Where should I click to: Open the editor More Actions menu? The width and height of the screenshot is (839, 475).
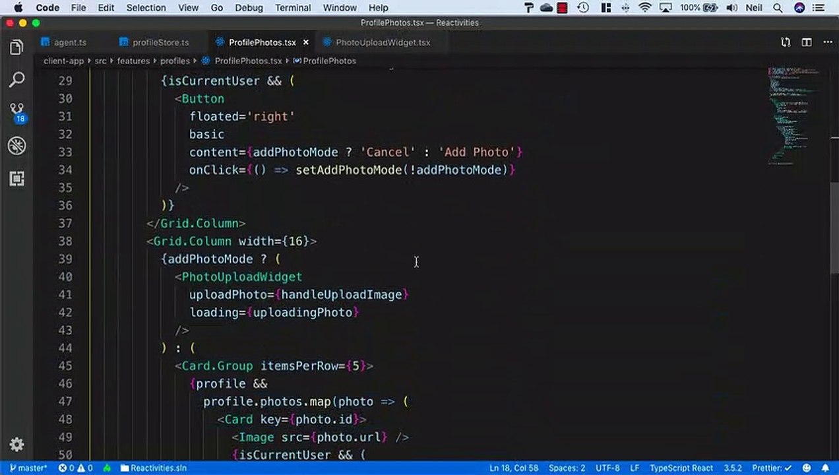coord(827,42)
